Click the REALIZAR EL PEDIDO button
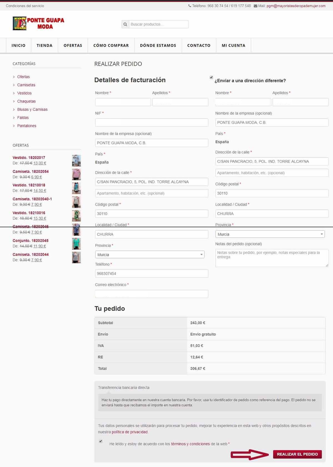This screenshot has height=467, width=333. pyautogui.click(x=297, y=454)
